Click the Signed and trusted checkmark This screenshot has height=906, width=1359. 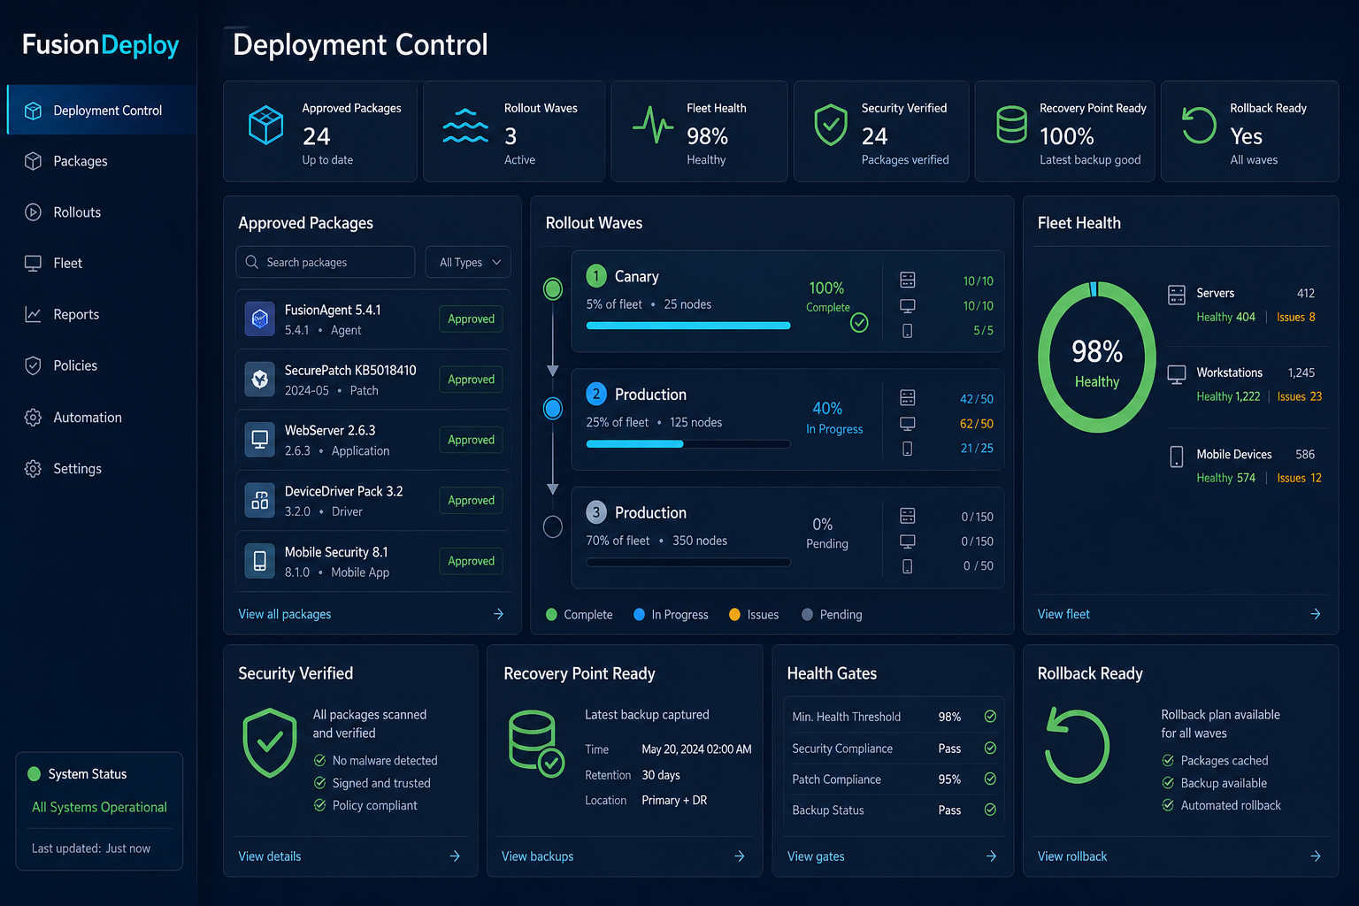320,783
